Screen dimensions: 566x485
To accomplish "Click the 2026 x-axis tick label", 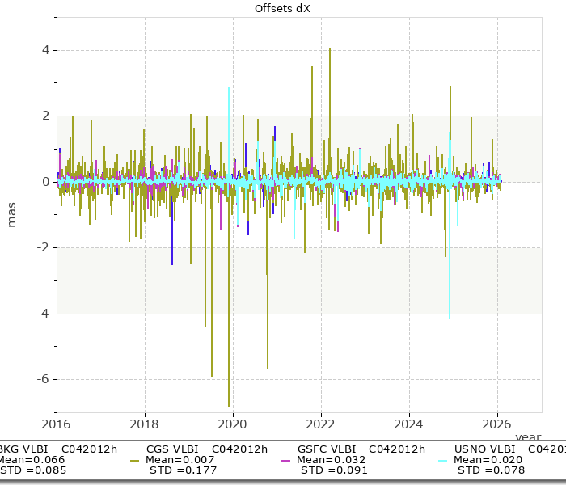I will (497, 423).
